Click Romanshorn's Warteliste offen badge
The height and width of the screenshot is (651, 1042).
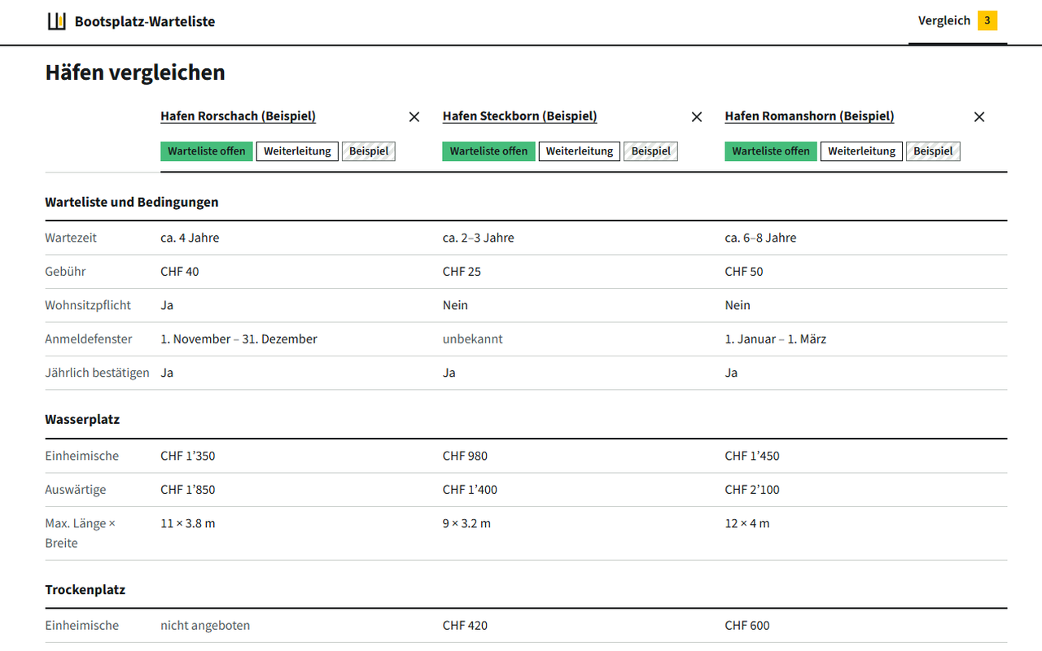pos(771,151)
